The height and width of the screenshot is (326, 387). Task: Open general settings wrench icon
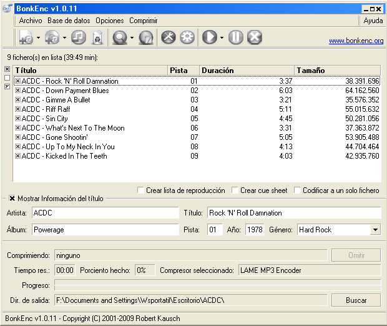169,37
